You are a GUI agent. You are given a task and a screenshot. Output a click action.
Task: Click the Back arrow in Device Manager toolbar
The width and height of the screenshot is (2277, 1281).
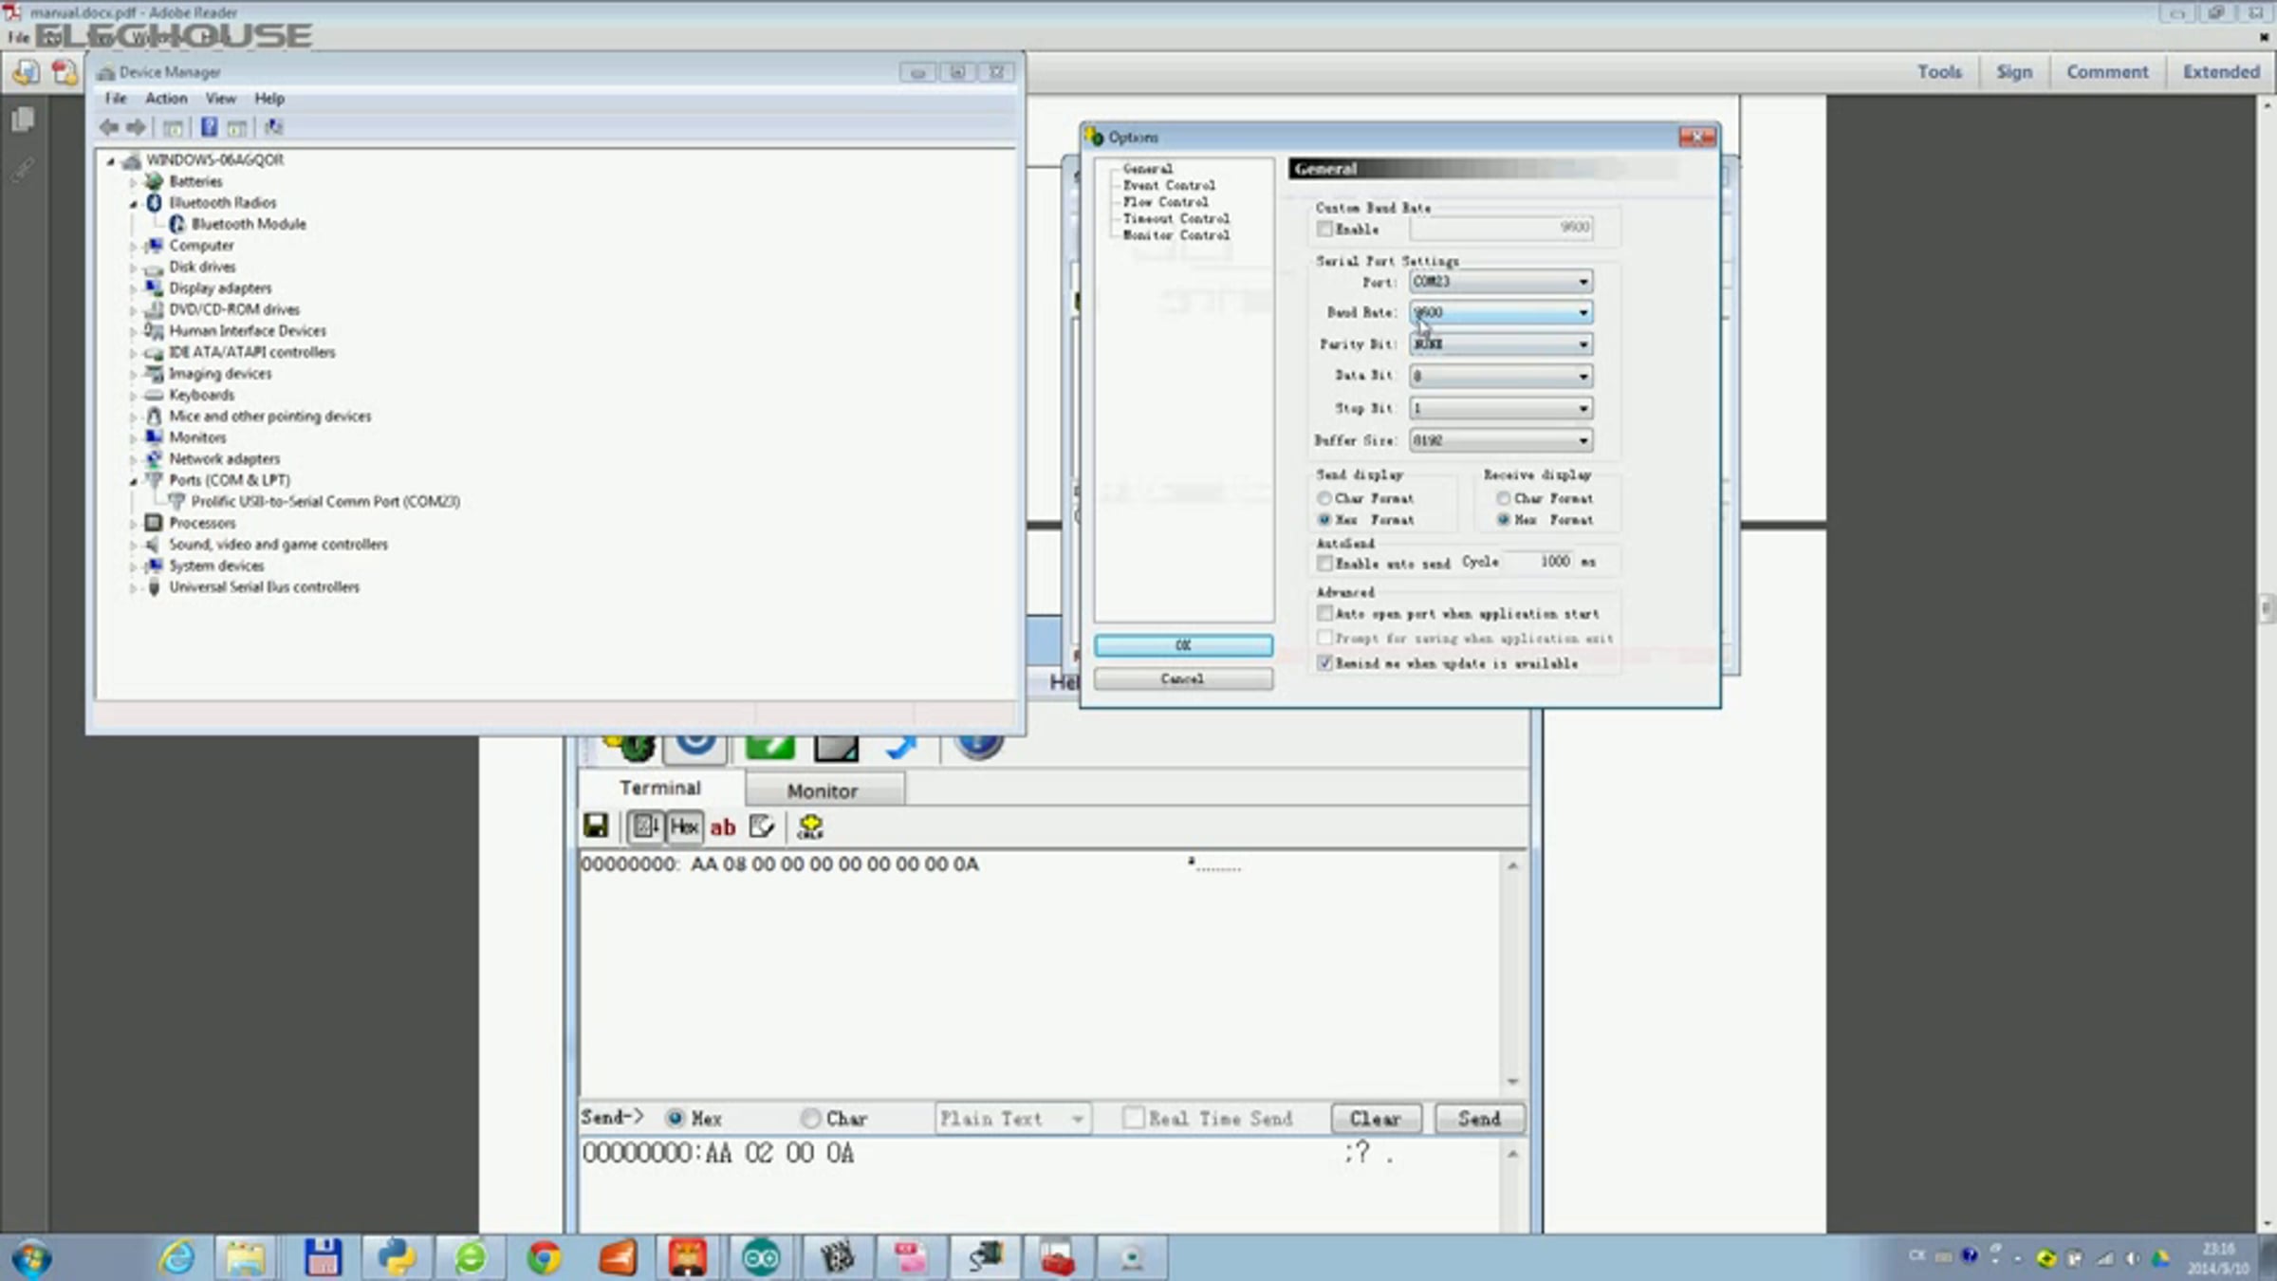[x=109, y=127]
